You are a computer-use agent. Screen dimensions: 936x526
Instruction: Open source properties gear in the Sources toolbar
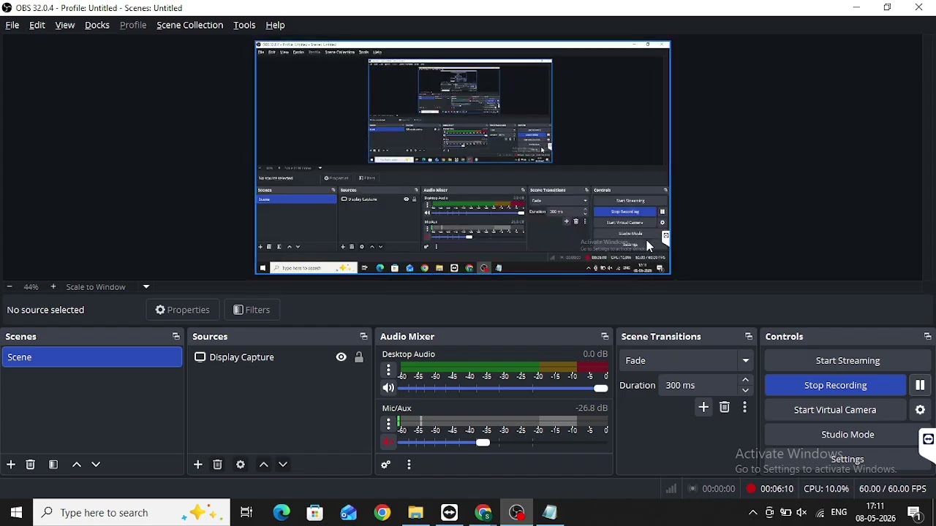pyautogui.click(x=241, y=465)
